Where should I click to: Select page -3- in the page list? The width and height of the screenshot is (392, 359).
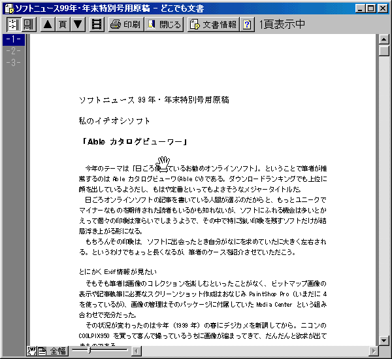(x=14, y=62)
